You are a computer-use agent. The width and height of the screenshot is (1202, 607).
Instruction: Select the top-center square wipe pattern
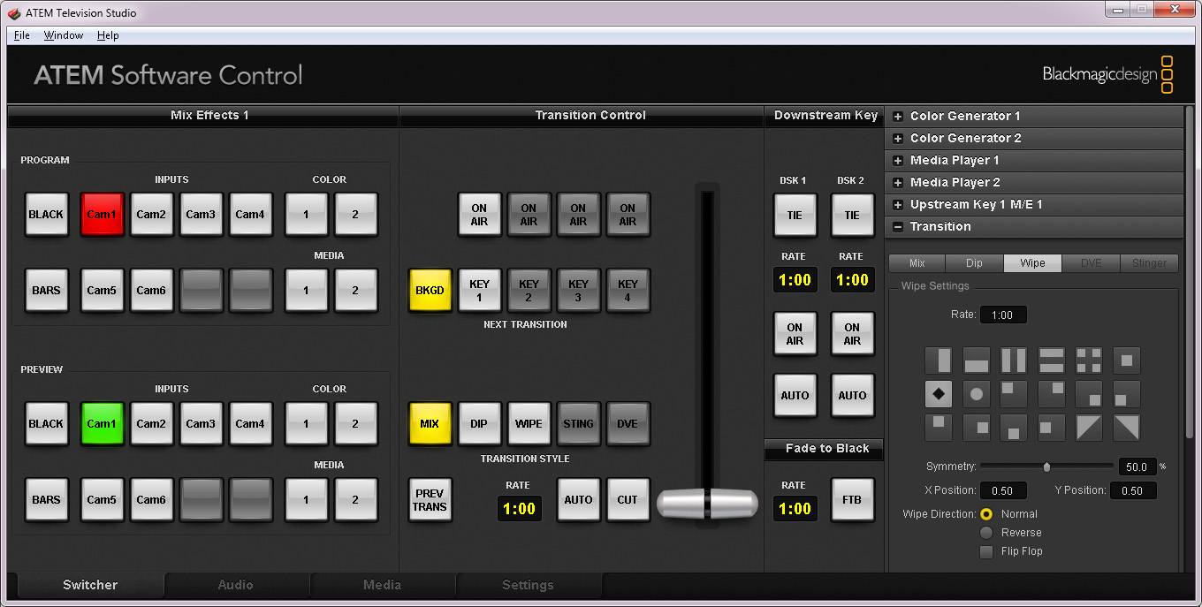coord(939,428)
